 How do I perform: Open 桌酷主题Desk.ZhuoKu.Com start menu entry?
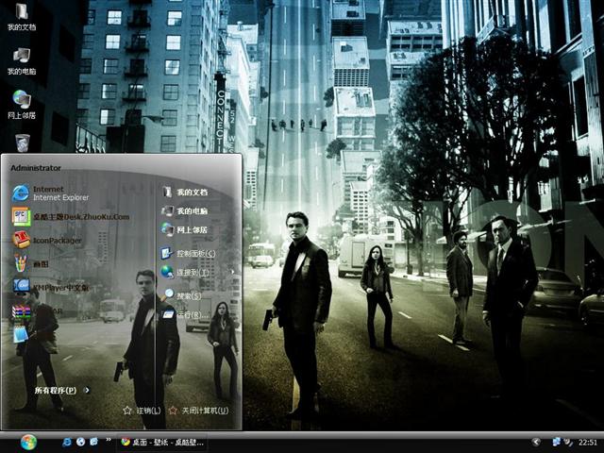pos(71,217)
